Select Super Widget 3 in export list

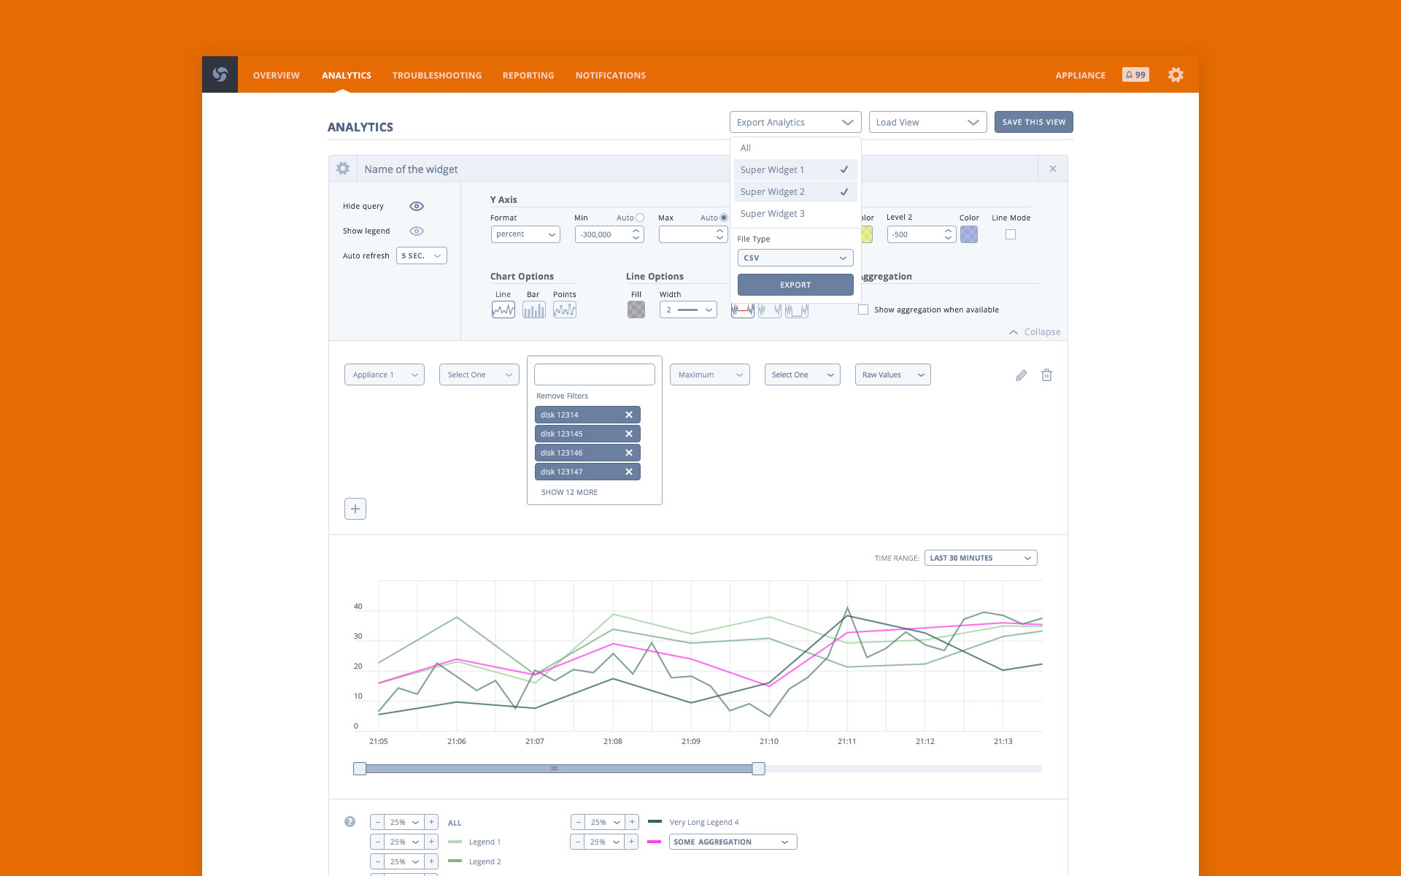773,214
